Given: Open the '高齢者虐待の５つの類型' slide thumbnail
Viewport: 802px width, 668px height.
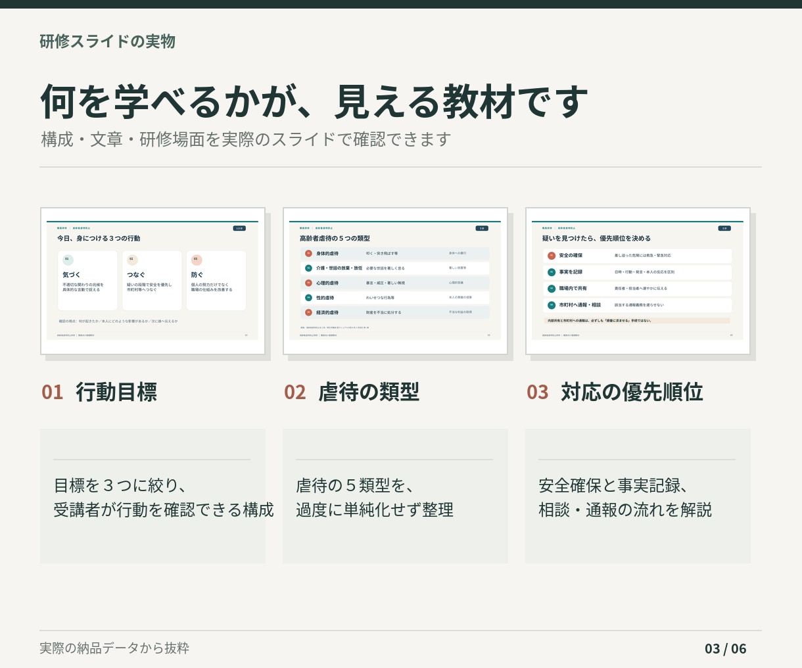Looking at the screenshot, I should point(395,281).
